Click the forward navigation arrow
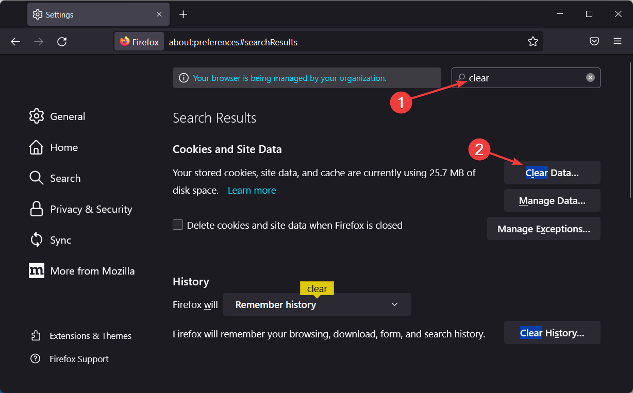Image resolution: width=633 pixels, height=393 pixels. 39,42
